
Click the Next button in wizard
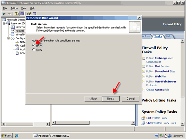click(x=111, y=99)
